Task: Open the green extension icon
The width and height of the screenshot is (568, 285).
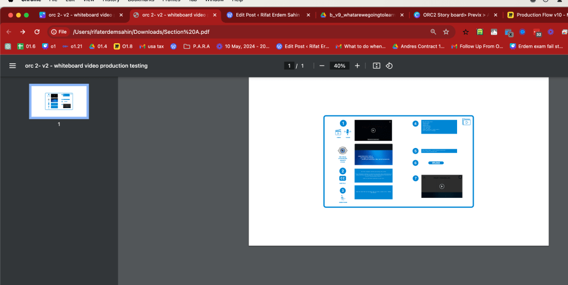Action: (480, 32)
